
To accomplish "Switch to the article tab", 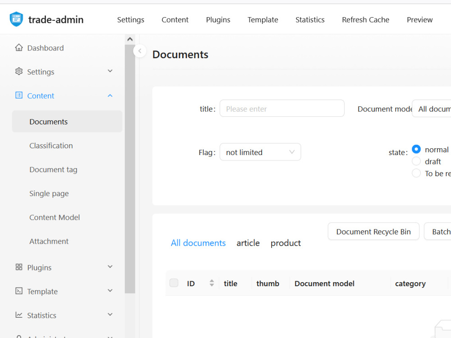I will (248, 243).
